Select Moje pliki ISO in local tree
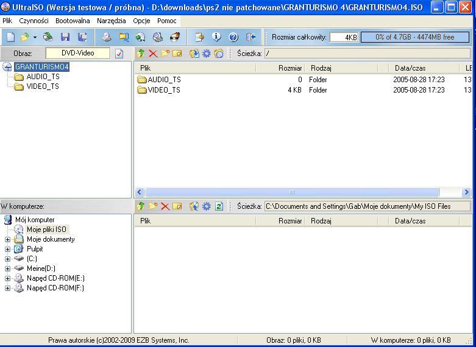Image resolution: width=476 pixels, height=347 pixels. click(46, 230)
